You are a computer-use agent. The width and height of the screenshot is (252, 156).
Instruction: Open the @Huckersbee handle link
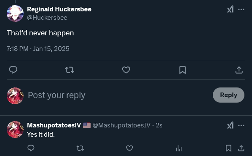tap(47, 18)
